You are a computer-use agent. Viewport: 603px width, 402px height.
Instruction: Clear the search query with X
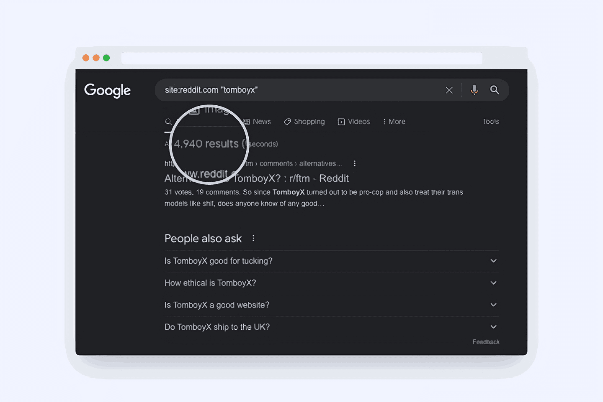pyautogui.click(x=449, y=90)
